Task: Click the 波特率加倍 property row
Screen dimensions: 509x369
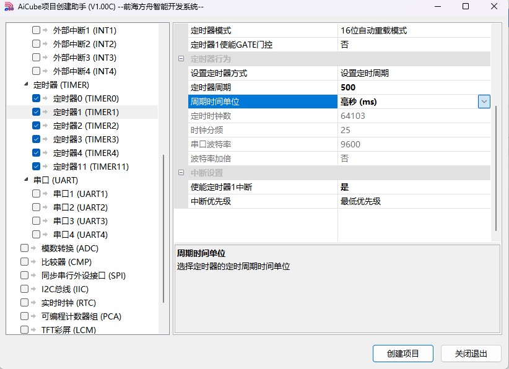Action: click(339, 158)
